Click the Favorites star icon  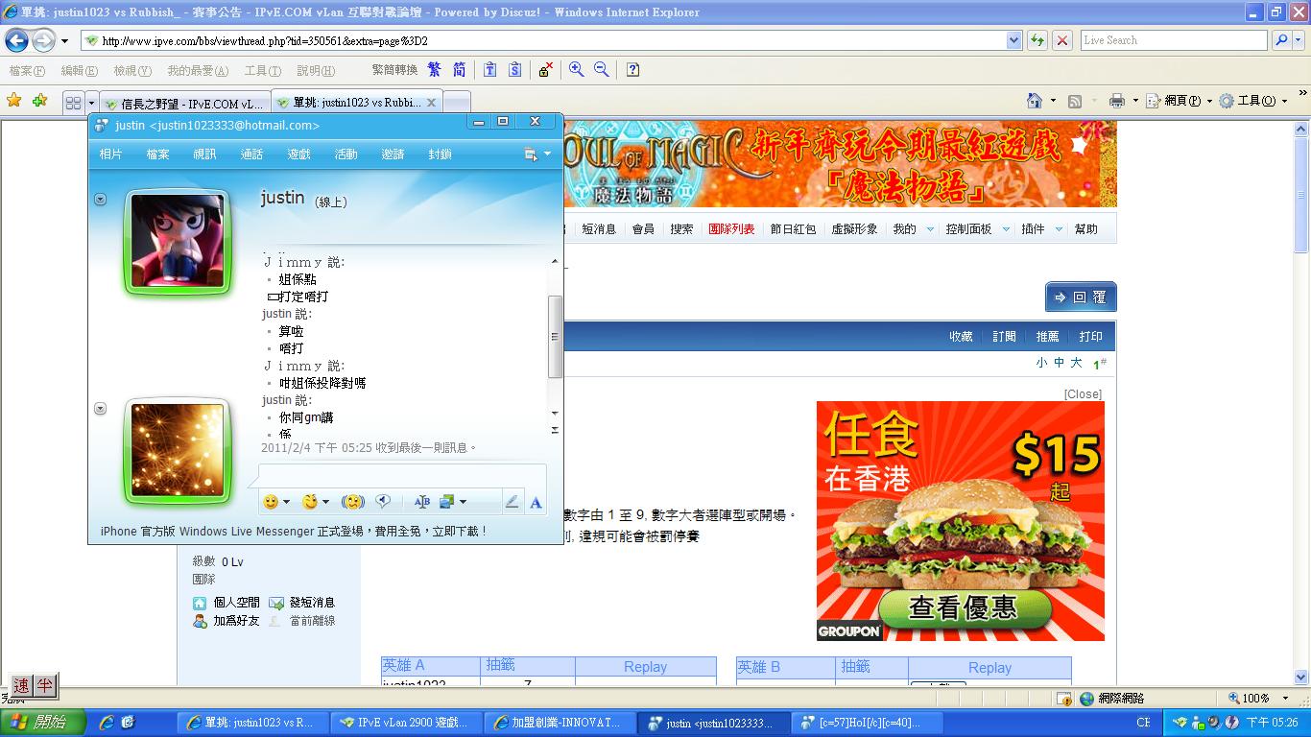(x=13, y=101)
